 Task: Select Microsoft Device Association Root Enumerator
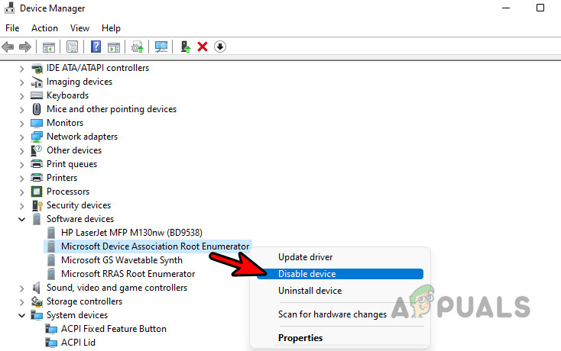pos(155,246)
